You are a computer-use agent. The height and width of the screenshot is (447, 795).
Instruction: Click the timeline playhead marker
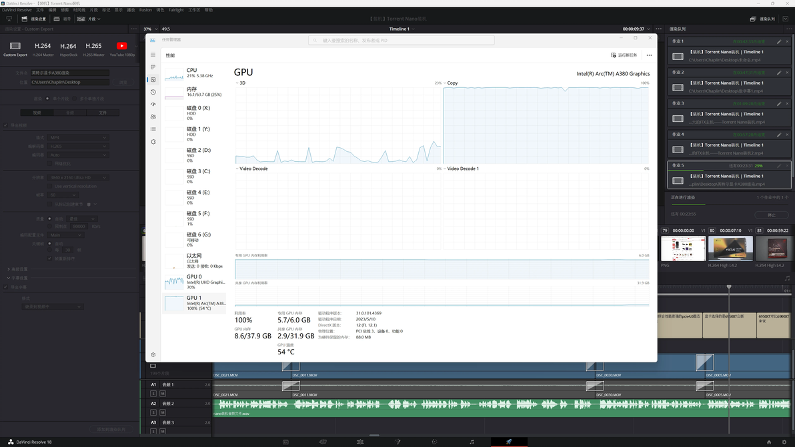coord(729,287)
